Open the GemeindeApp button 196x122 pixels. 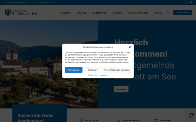[x=183, y=12]
